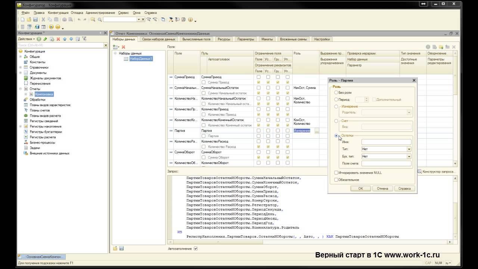Select the 'Без роли' radio button

click(x=336, y=92)
